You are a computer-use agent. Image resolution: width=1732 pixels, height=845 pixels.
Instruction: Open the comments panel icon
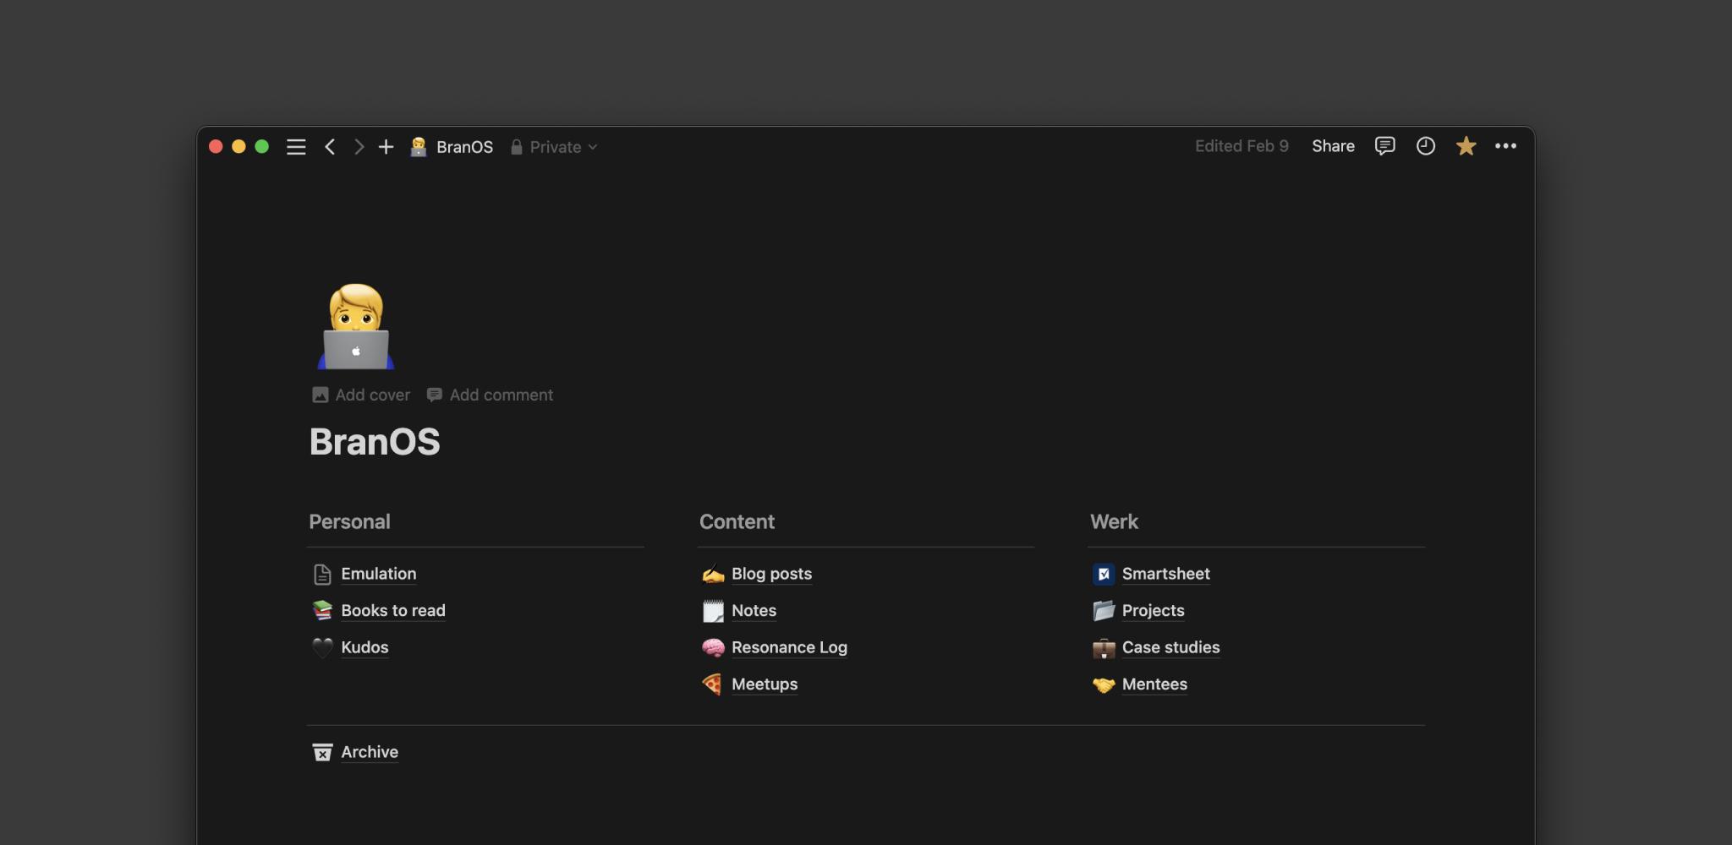1384,146
